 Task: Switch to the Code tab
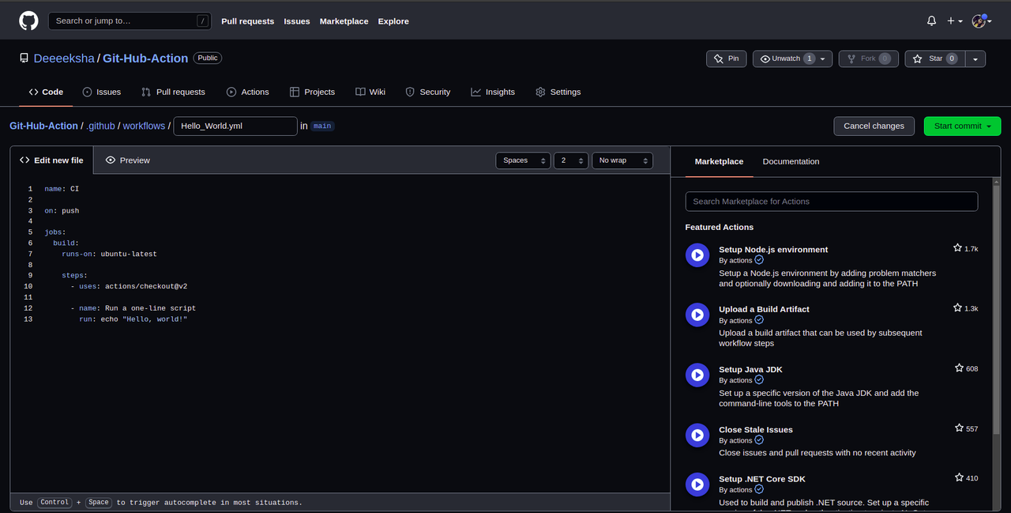tap(46, 92)
